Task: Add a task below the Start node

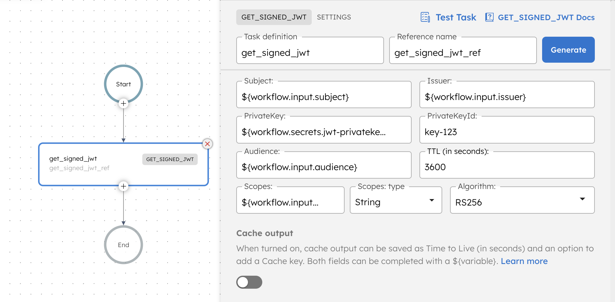Action: (x=123, y=104)
